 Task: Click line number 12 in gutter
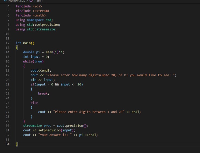click(x=8, y=43)
